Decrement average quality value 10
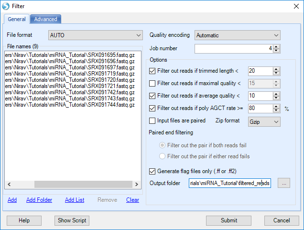 coord(276,98)
